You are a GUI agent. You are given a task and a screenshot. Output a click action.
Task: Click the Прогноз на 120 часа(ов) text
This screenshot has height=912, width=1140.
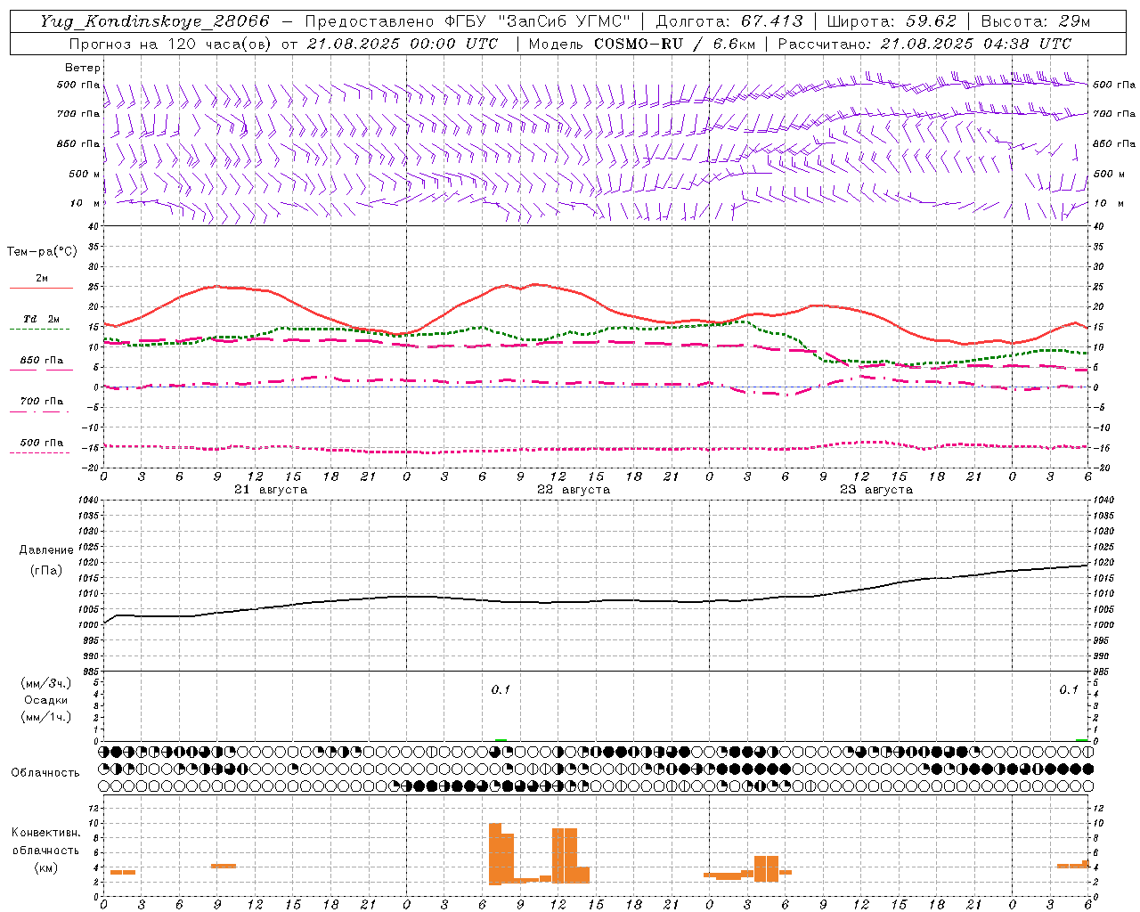click(x=172, y=44)
